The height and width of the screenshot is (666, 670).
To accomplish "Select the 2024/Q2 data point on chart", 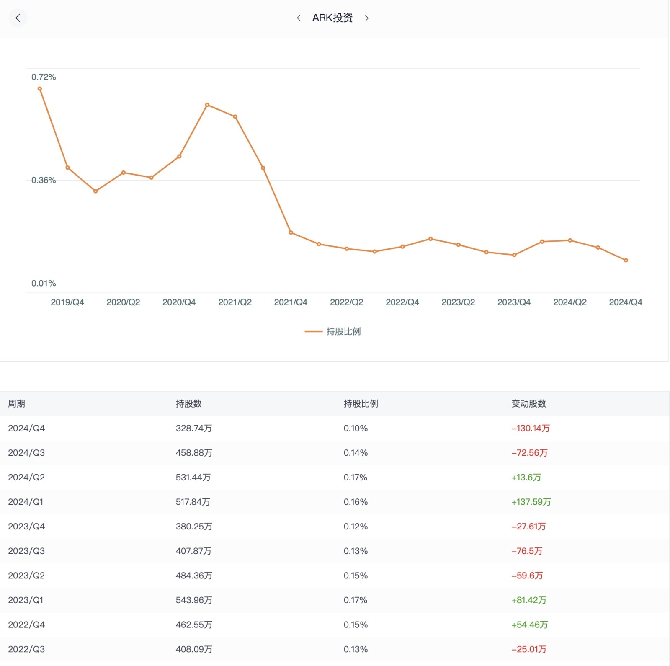I will pos(570,240).
